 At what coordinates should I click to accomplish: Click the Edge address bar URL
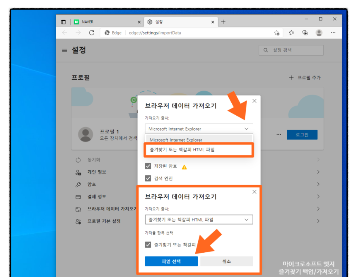click(155, 33)
